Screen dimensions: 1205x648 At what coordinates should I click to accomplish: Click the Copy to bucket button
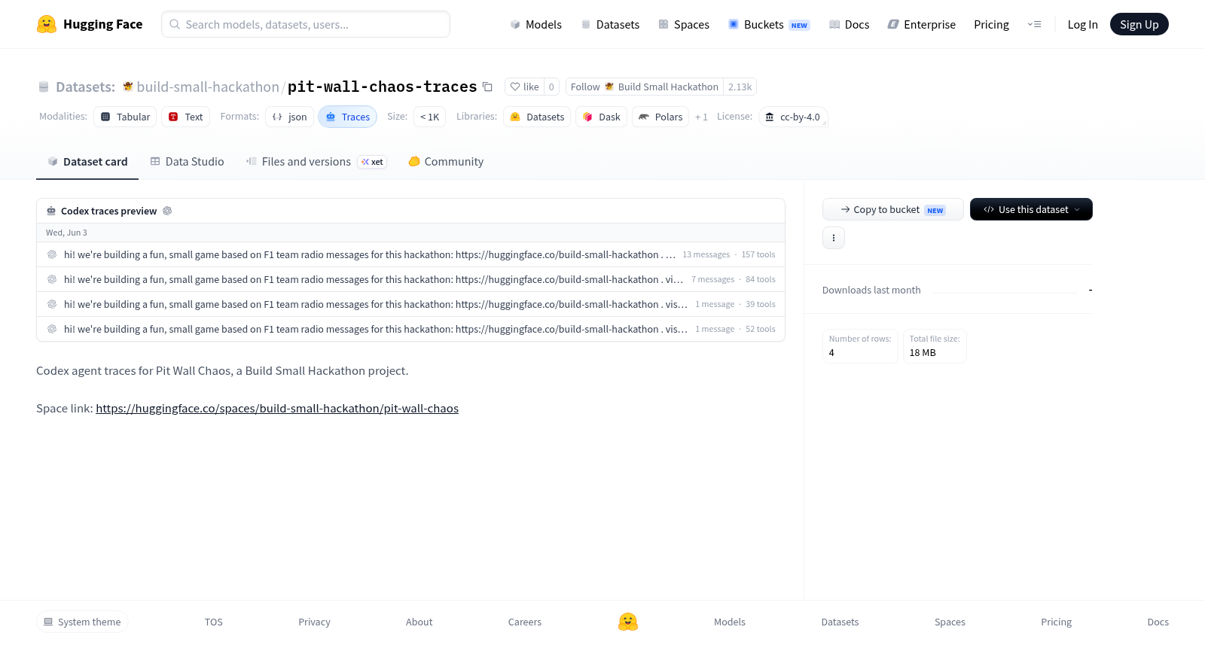point(892,209)
